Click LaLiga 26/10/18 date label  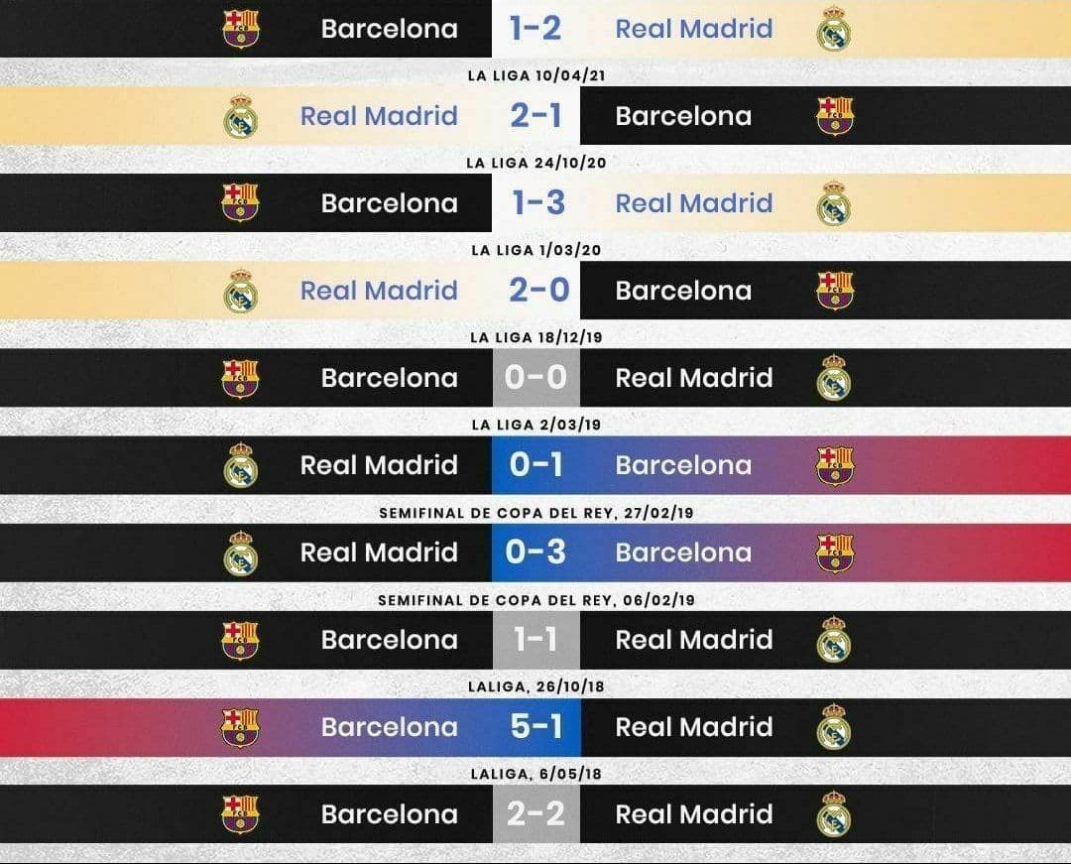(x=536, y=686)
